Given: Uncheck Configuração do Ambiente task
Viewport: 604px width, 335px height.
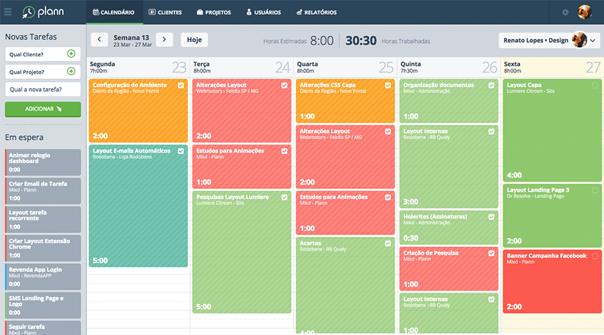Looking at the screenshot, I should (x=181, y=85).
